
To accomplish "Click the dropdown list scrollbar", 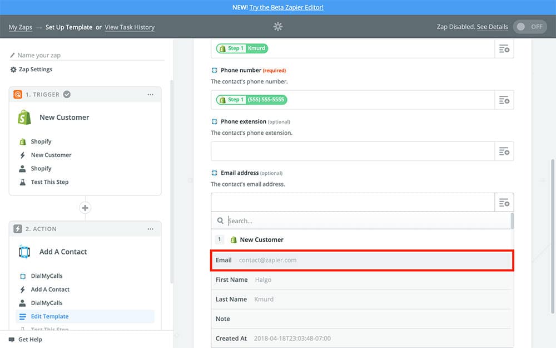I will 512,221.
